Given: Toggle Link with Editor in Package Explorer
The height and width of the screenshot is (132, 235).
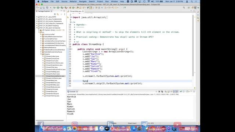Looking at the screenshot, I should 58,14.
